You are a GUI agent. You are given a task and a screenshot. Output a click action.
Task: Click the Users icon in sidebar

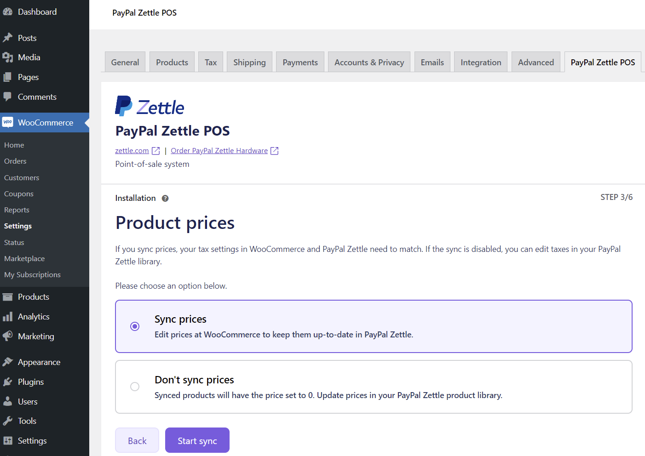pyautogui.click(x=8, y=402)
